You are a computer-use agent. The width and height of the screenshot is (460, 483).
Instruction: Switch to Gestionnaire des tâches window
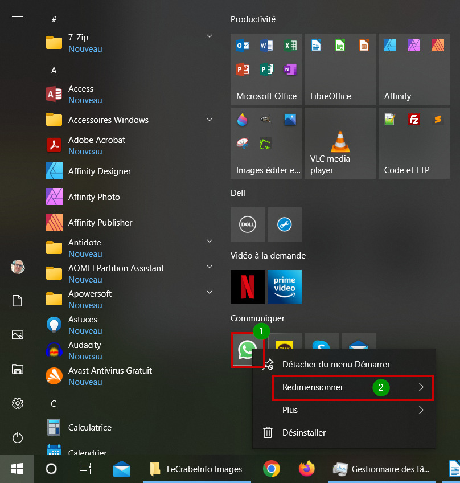coord(382,469)
